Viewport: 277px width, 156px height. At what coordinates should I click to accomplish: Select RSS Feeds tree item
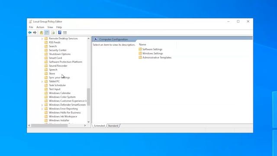(55, 42)
